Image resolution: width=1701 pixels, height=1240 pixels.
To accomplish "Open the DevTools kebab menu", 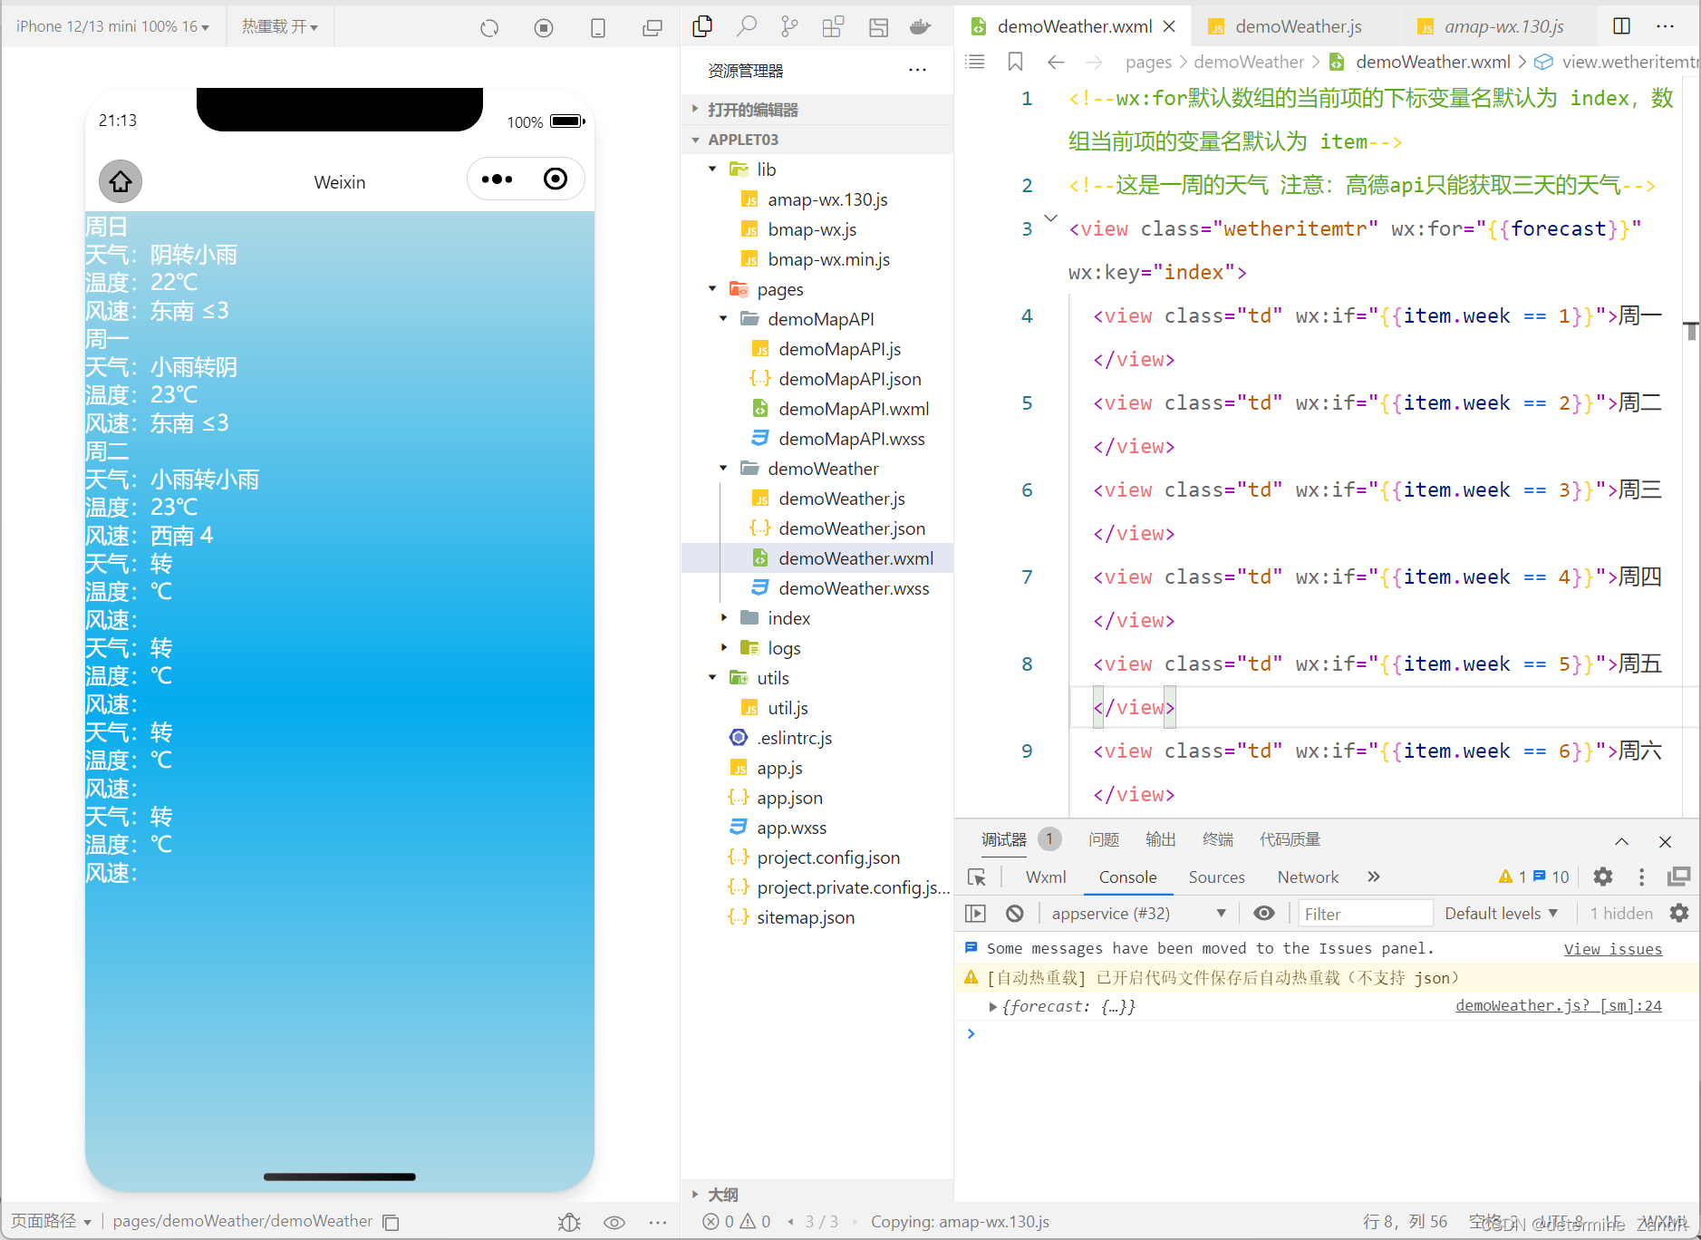I will tap(1641, 877).
